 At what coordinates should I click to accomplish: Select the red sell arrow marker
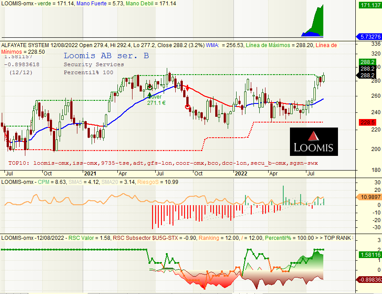tap(188, 88)
